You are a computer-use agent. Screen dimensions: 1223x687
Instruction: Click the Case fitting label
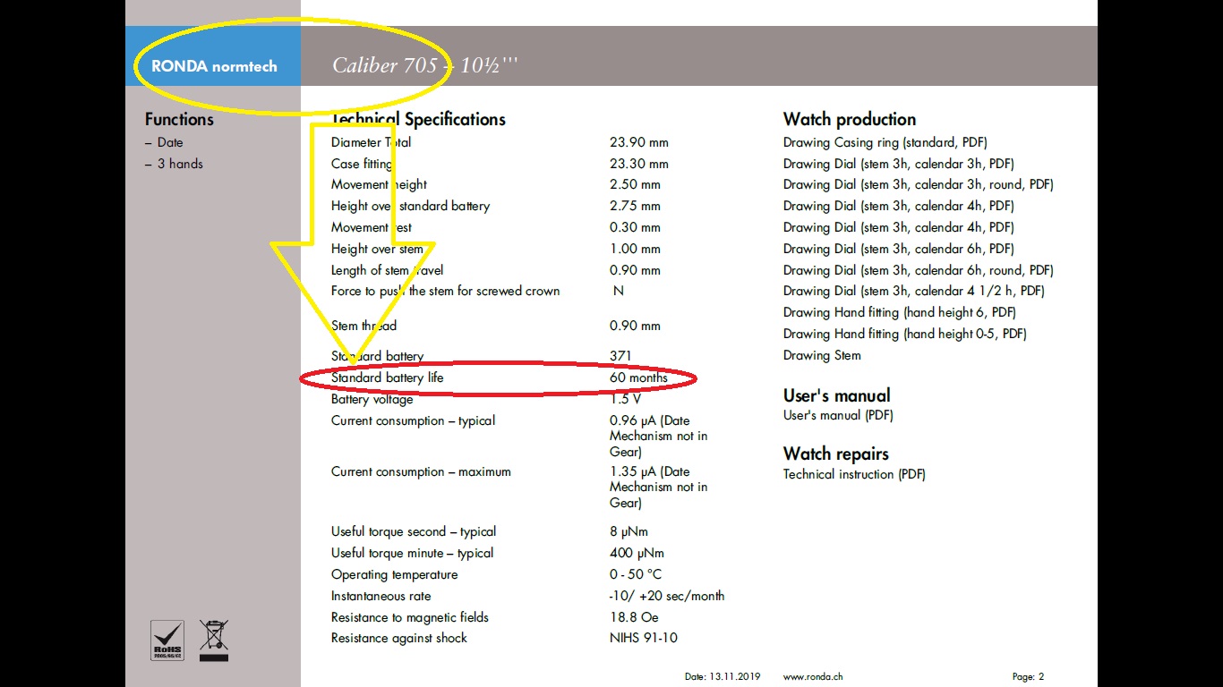pos(362,164)
